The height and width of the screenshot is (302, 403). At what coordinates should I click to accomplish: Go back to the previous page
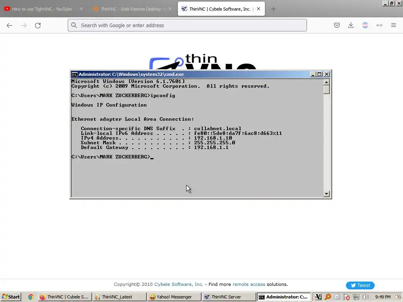coord(9,25)
